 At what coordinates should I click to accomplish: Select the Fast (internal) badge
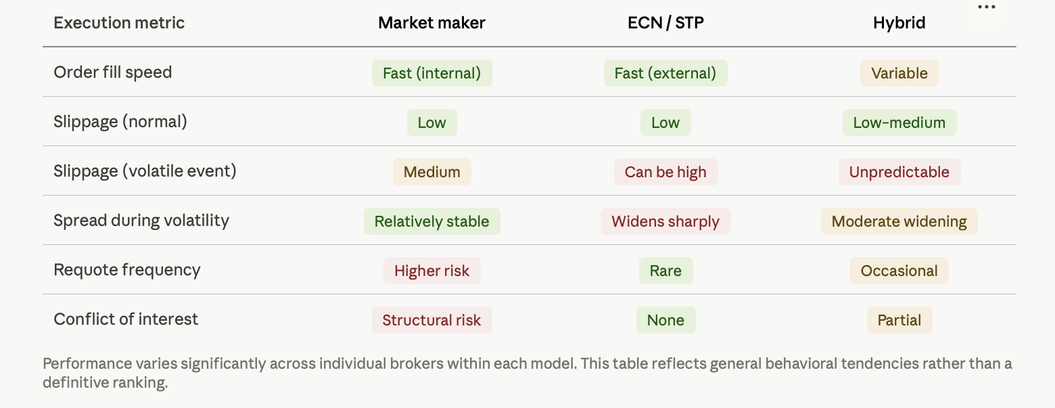tap(431, 73)
